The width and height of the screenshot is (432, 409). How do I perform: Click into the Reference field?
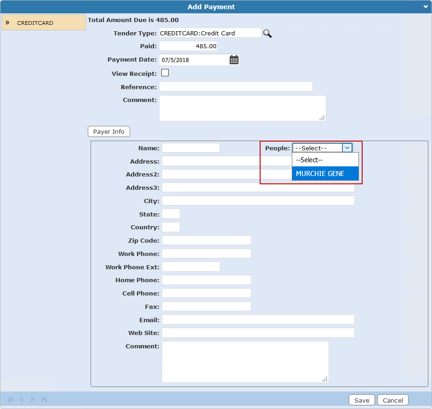click(236, 86)
